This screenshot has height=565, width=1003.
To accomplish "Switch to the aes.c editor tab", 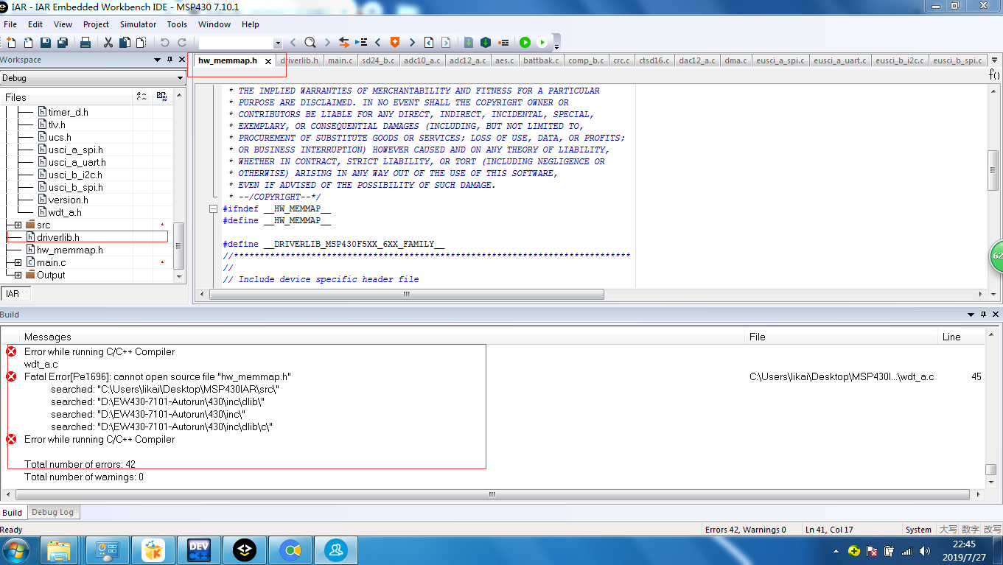I will [x=505, y=60].
